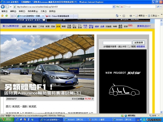Click the Windows 開始 Start button
This screenshot has width=163, height=122.
(x=7, y=120)
